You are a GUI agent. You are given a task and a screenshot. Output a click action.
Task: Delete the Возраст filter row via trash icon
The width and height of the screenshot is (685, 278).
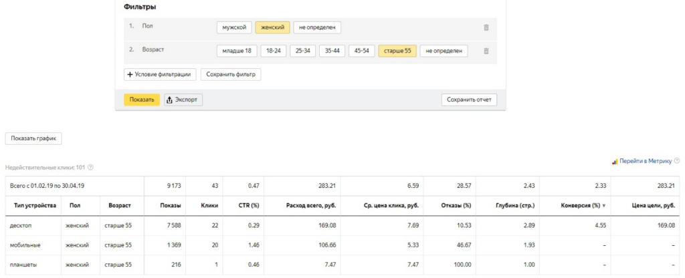tap(486, 51)
